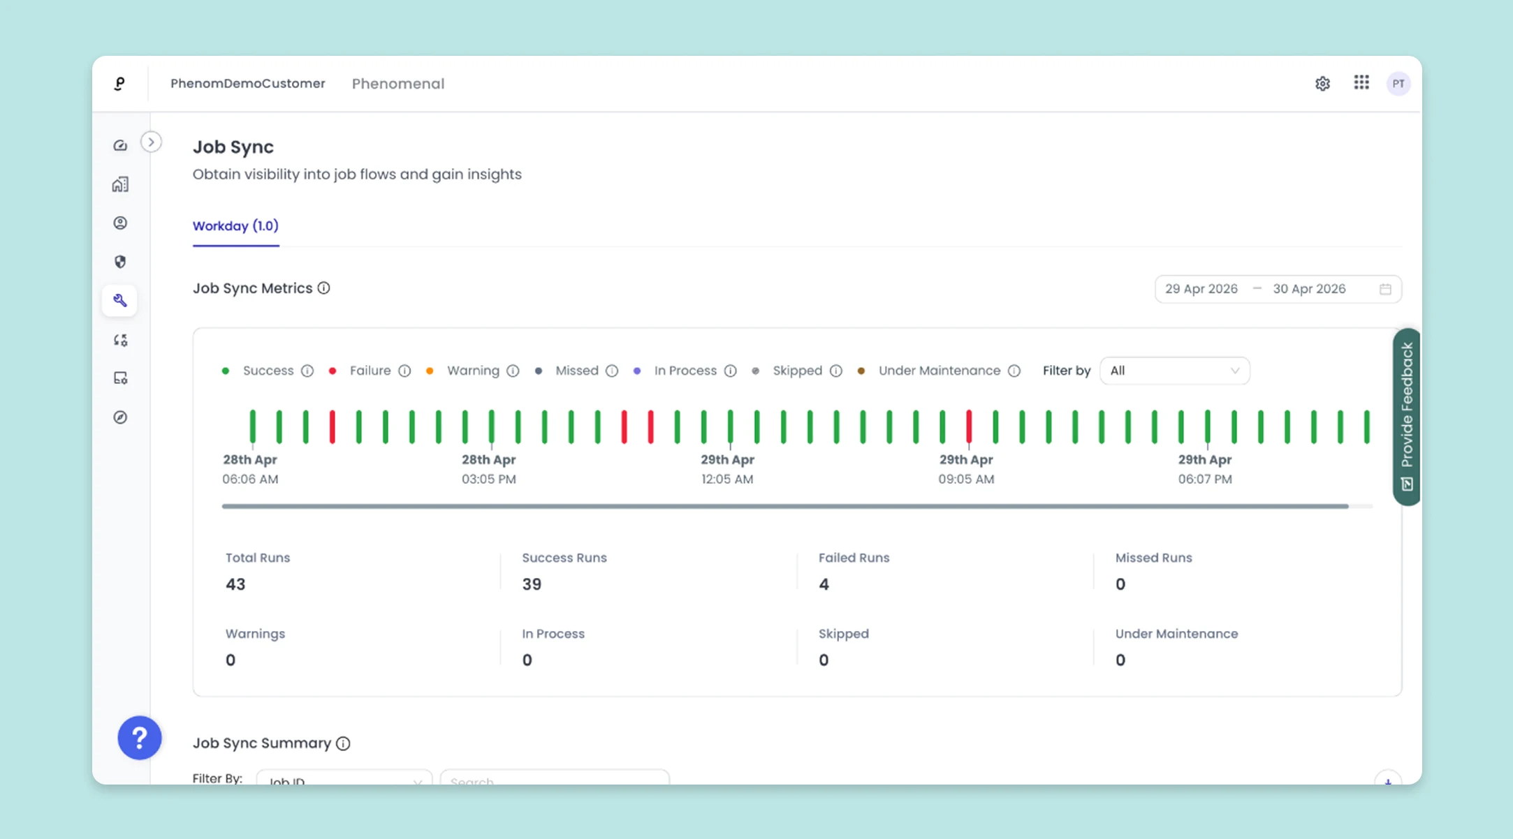The height and width of the screenshot is (839, 1513).
Task: Show info for Job Sync Metrics
Action: click(323, 288)
